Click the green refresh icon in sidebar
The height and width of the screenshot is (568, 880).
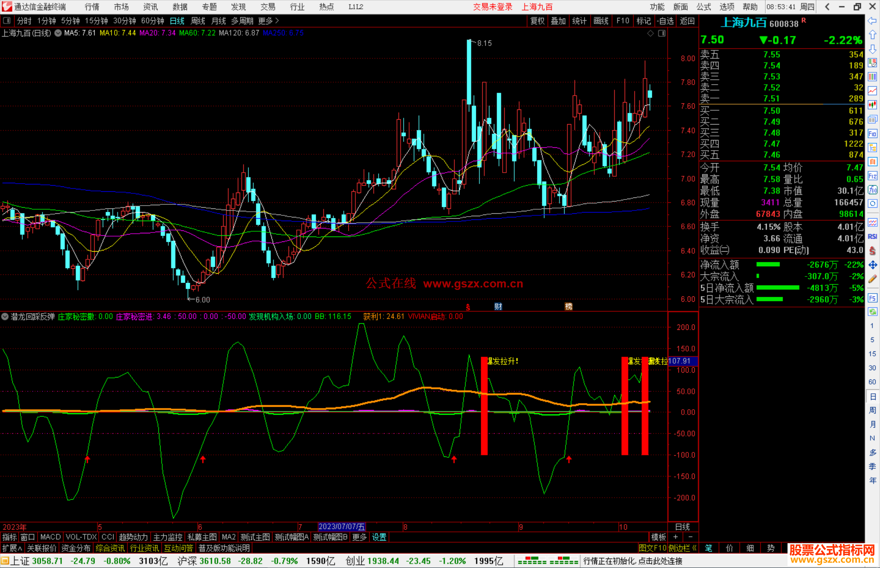[872, 312]
